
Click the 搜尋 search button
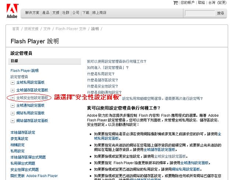(220, 13)
